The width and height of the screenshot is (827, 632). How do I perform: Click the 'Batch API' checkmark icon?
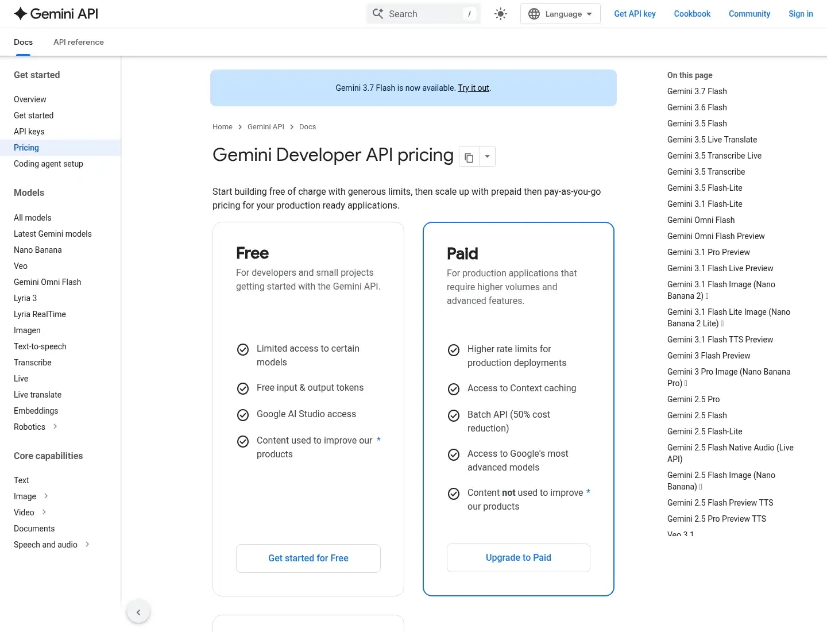pyautogui.click(x=454, y=415)
